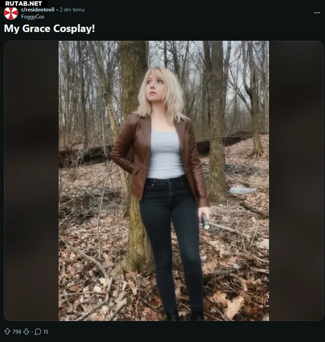Click the 798 vote score
The width and height of the screenshot is (325, 342).
[17, 332]
